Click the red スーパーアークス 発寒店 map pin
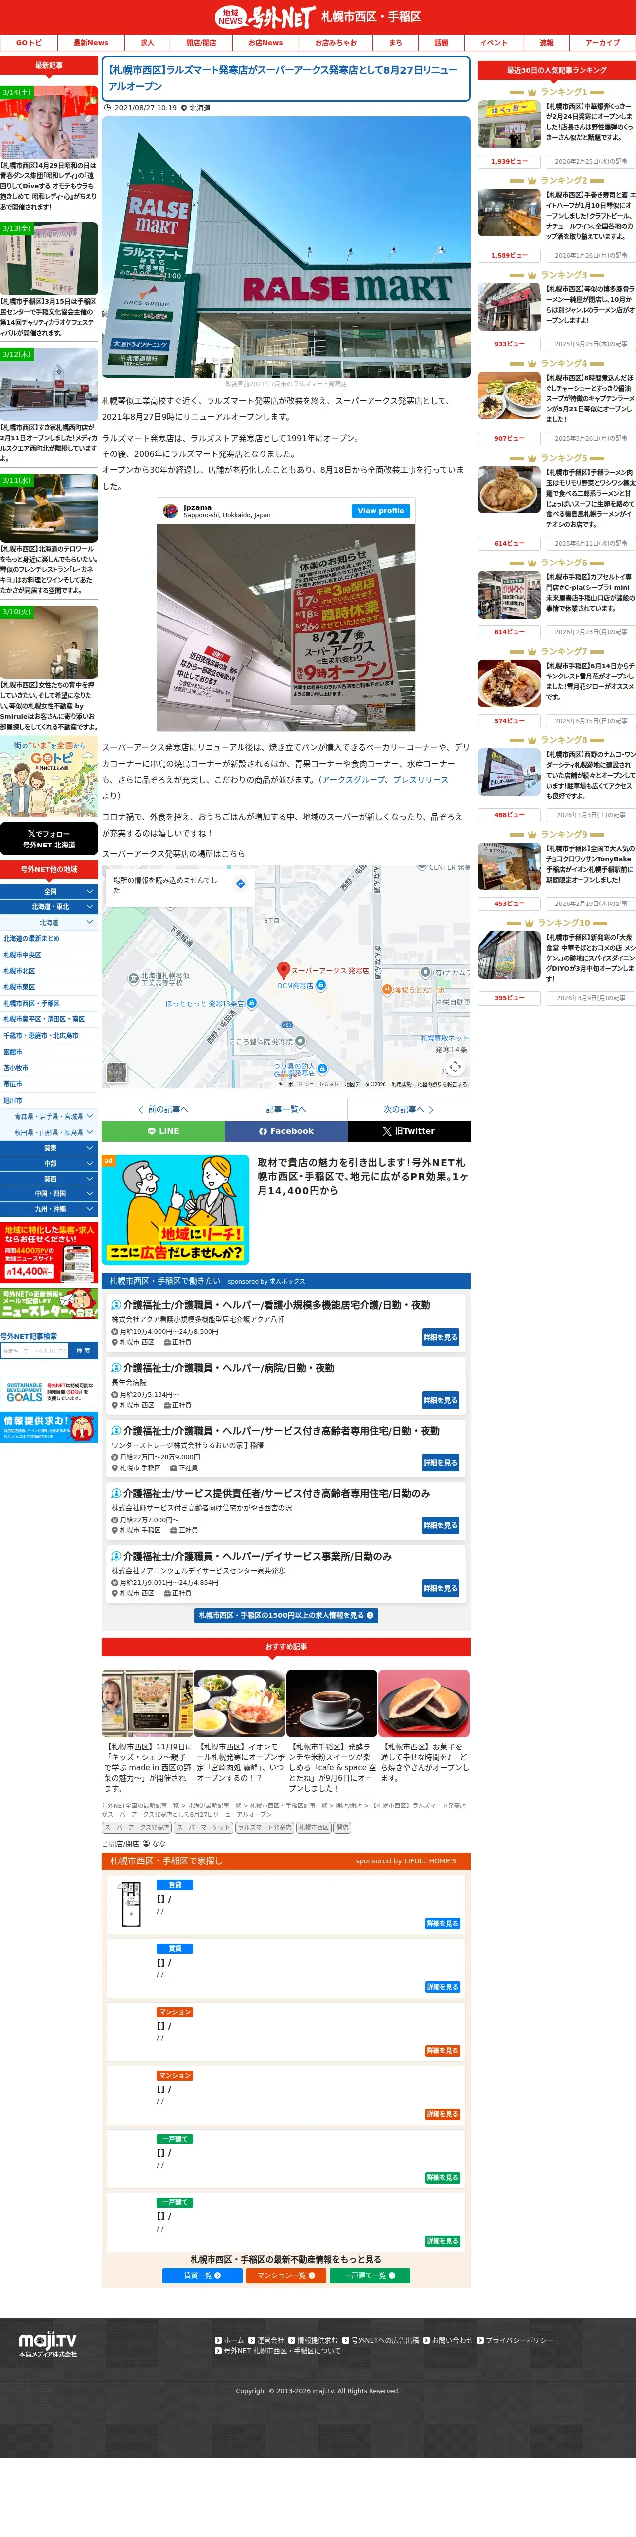This screenshot has height=2537, width=636. point(283,970)
